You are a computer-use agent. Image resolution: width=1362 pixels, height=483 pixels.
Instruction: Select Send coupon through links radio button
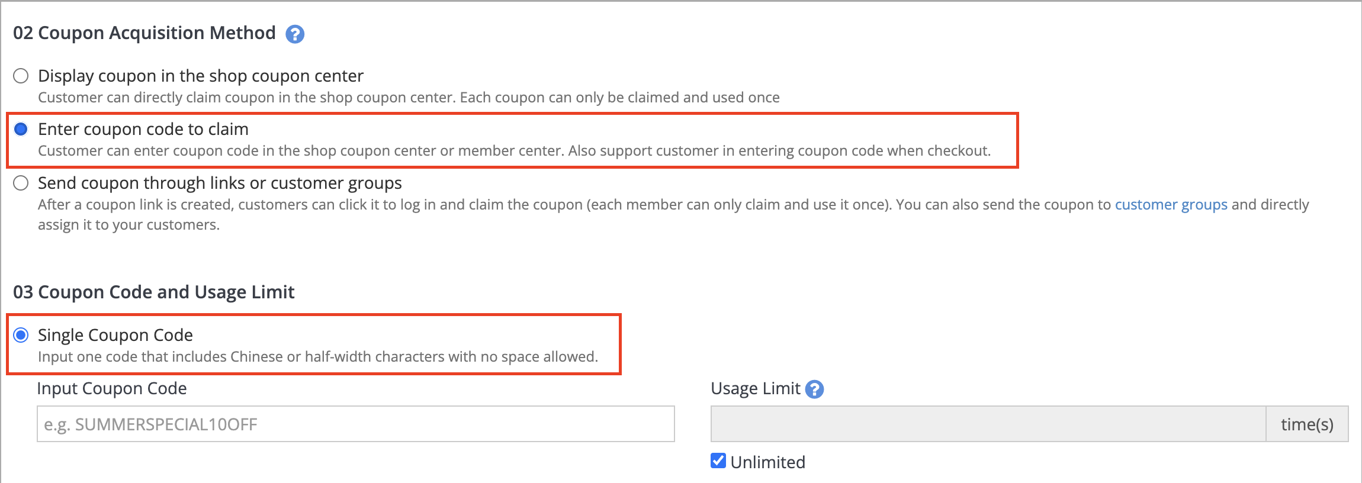[21, 183]
